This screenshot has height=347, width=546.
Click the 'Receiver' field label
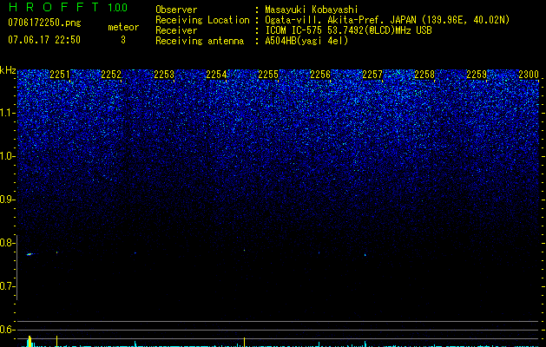[x=176, y=30]
